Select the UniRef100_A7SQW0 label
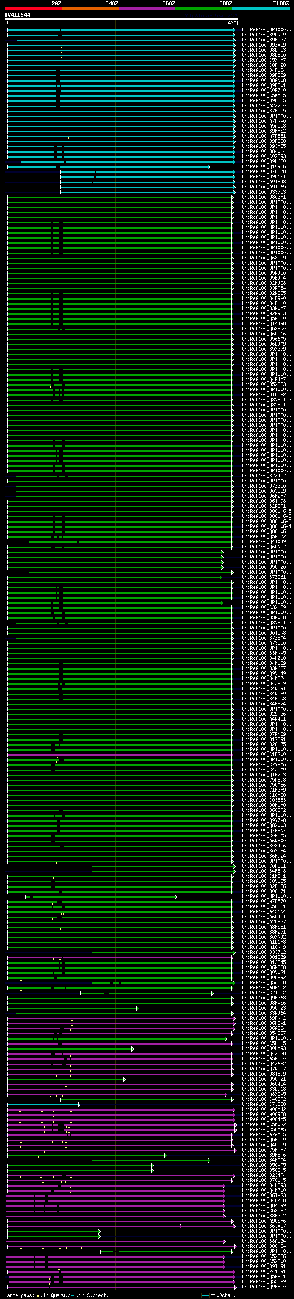Viewport: 294px width, 1299px height. tap(264, 643)
